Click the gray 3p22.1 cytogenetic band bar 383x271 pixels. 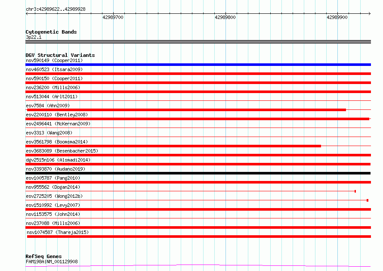point(198,42)
